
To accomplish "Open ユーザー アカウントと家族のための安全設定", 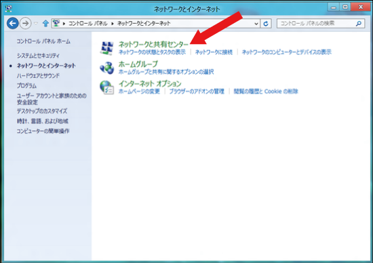I will 52,99.
